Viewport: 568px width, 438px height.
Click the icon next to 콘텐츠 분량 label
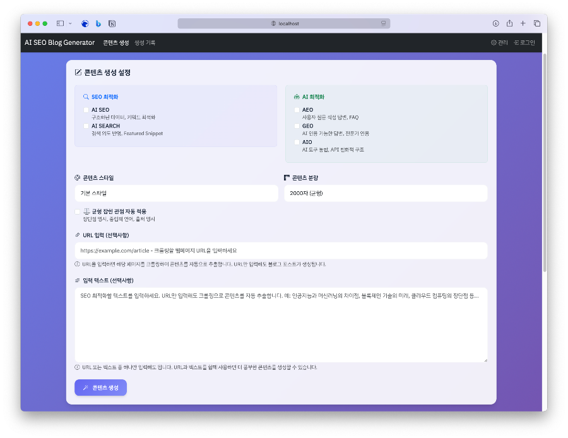coord(287,177)
